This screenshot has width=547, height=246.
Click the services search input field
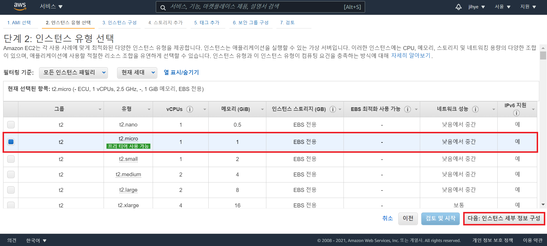260,7
